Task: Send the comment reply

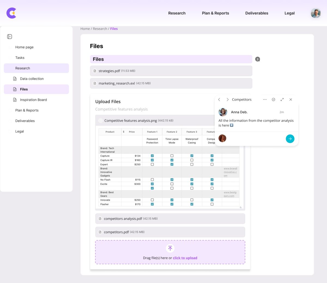Action: 290,139
